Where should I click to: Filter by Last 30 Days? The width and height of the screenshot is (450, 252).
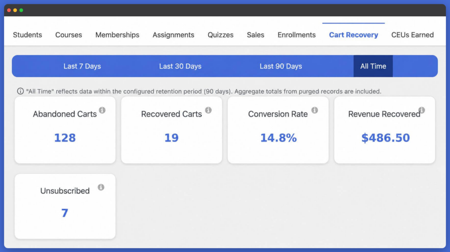(x=180, y=66)
